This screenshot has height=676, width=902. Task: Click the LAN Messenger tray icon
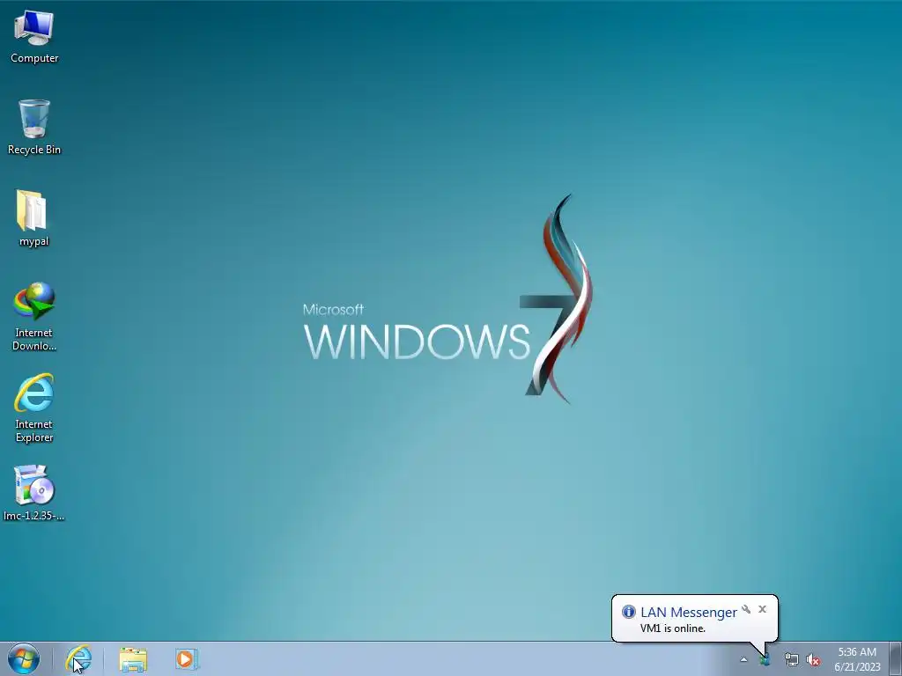[x=765, y=659]
